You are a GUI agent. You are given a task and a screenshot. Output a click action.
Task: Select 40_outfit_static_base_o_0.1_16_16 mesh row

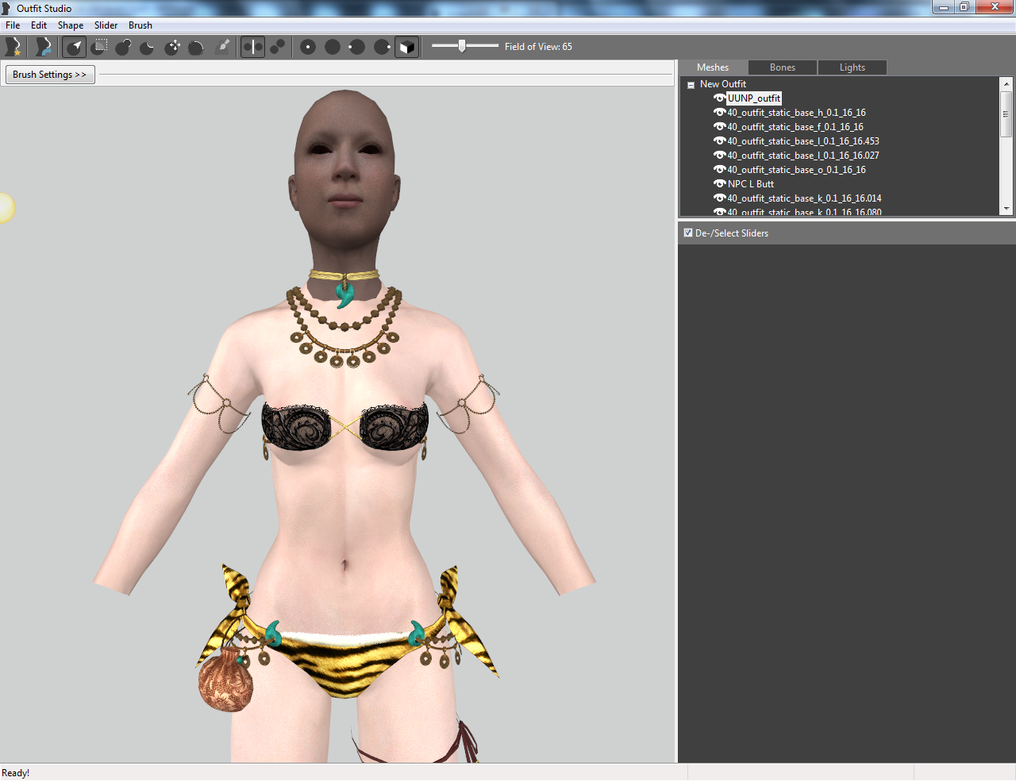coord(796,170)
